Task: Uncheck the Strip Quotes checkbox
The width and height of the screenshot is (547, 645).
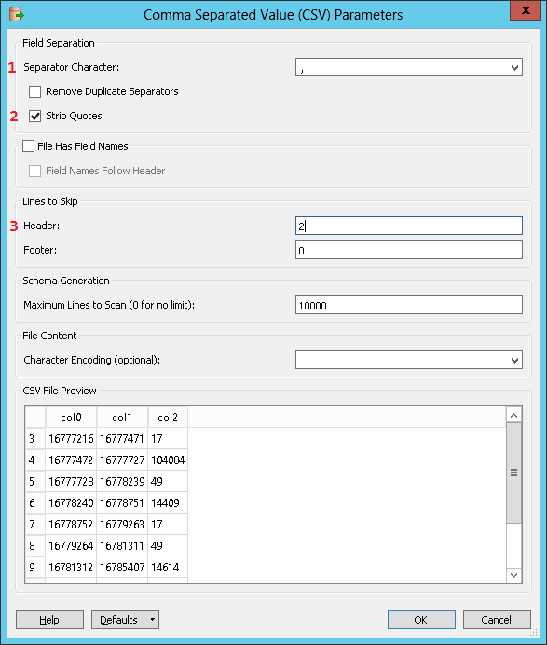Action: [35, 116]
